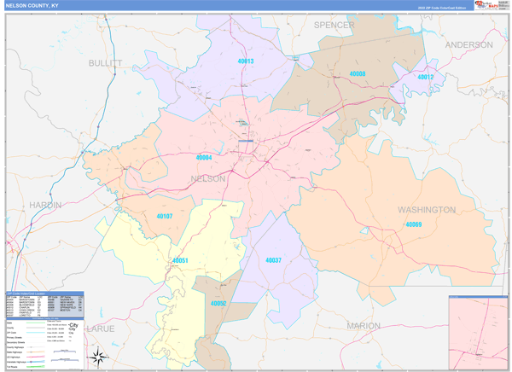Viewport: 512px width, 372px height.
Task: Click ZIP code 40107 label
Action: [164, 216]
